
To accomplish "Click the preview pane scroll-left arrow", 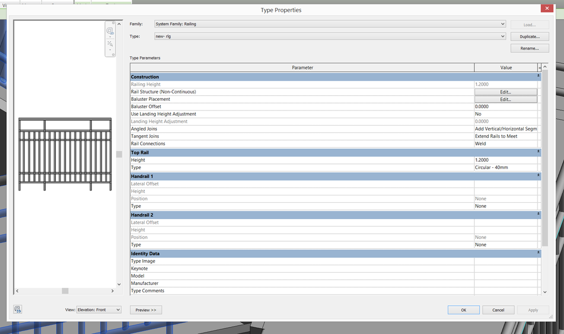I will [x=18, y=291].
